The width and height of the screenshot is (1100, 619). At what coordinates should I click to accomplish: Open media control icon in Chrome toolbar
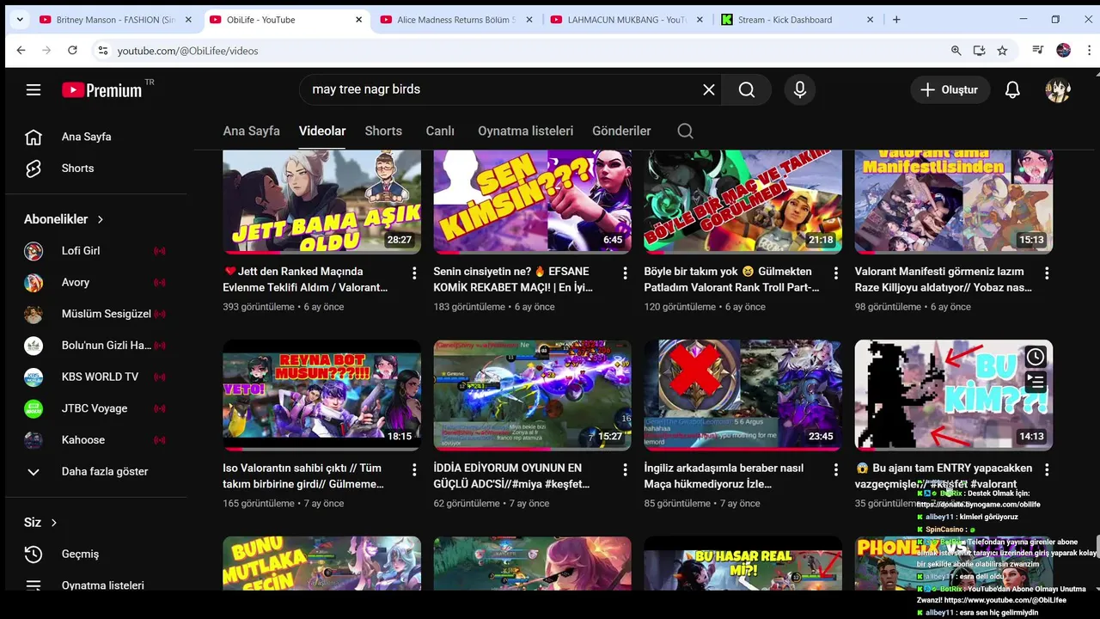tap(1038, 51)
